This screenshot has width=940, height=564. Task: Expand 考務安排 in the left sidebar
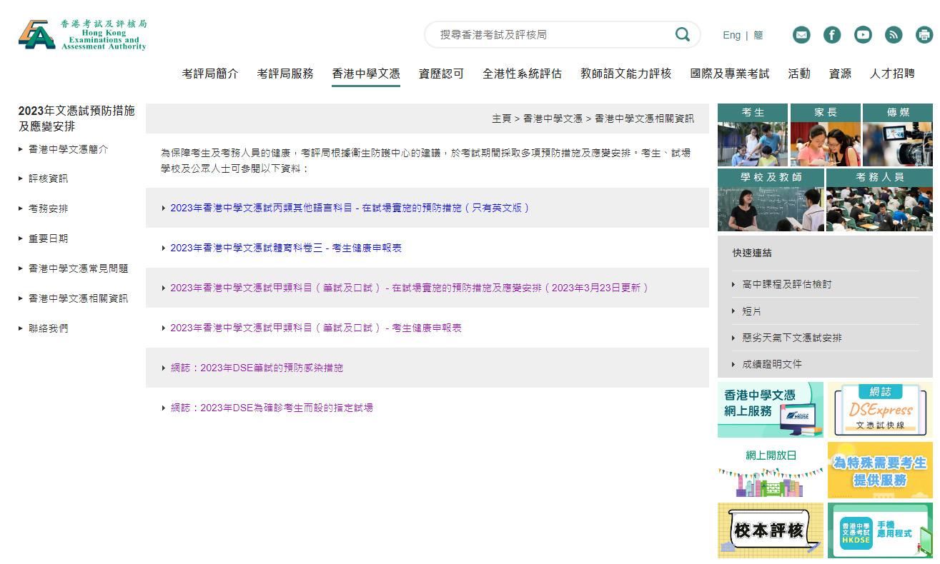coord(48,208)
